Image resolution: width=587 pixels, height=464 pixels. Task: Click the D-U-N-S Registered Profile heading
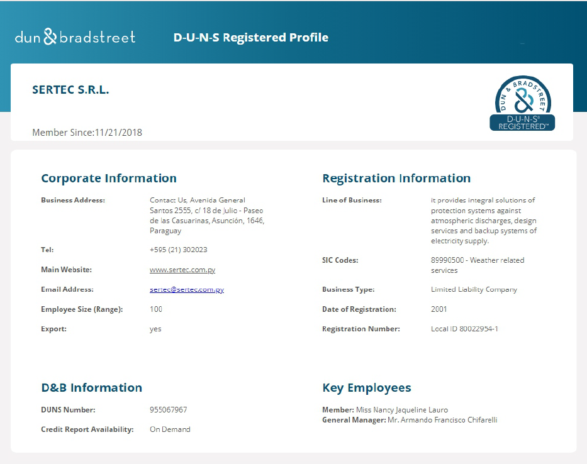(x=251, y=38)
